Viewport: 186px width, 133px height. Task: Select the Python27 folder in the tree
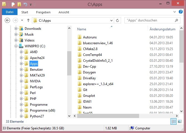tap(37, 116)
